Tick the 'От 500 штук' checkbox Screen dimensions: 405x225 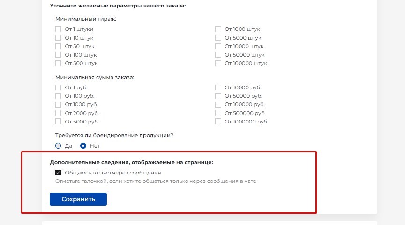coord(58,63)
